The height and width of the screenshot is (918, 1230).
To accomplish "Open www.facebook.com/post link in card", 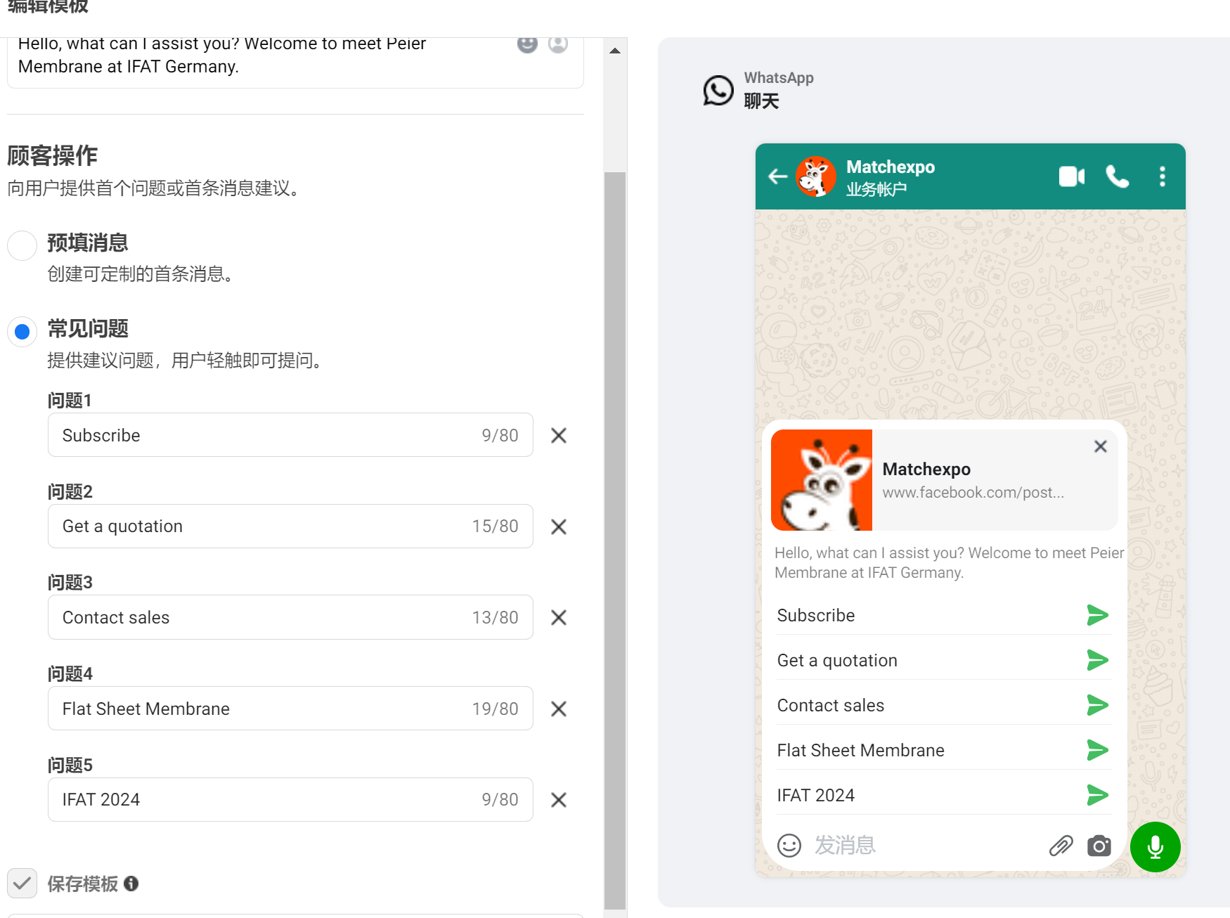I will pyautogui.click(x=973, y=493).
